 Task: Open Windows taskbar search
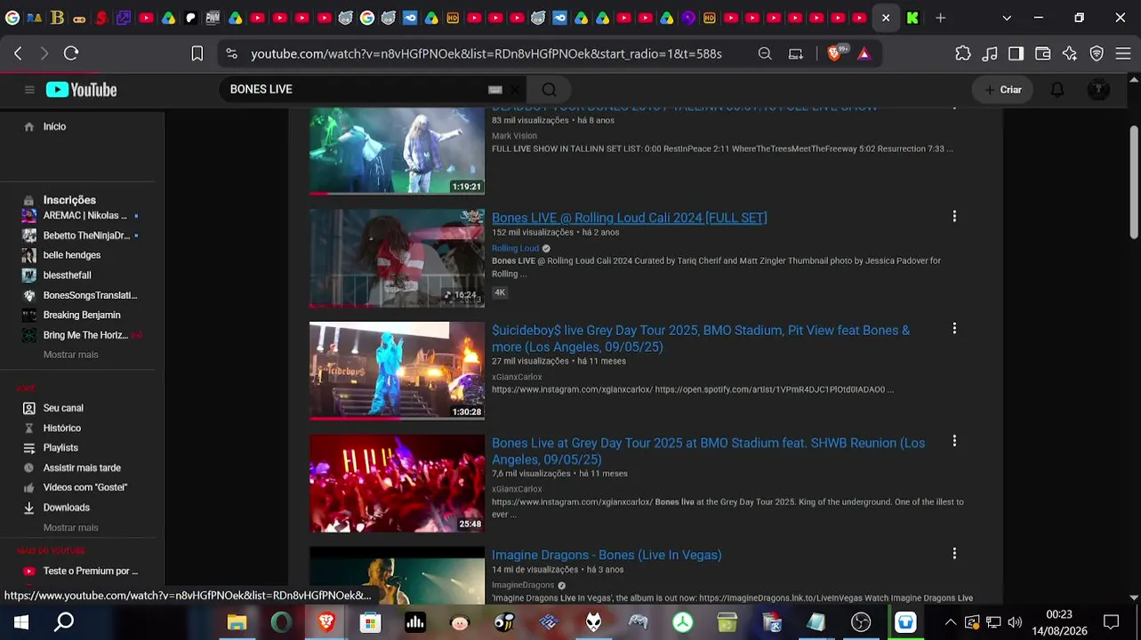pos(64,622)
